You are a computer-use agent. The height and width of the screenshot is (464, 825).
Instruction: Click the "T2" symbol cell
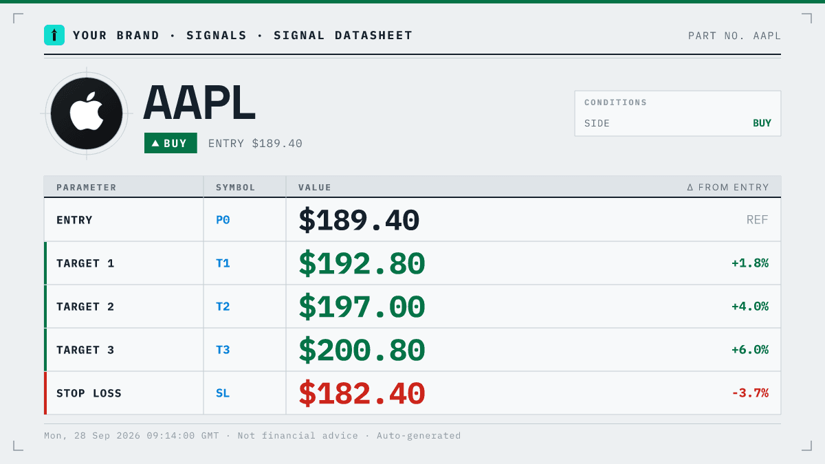223,307
